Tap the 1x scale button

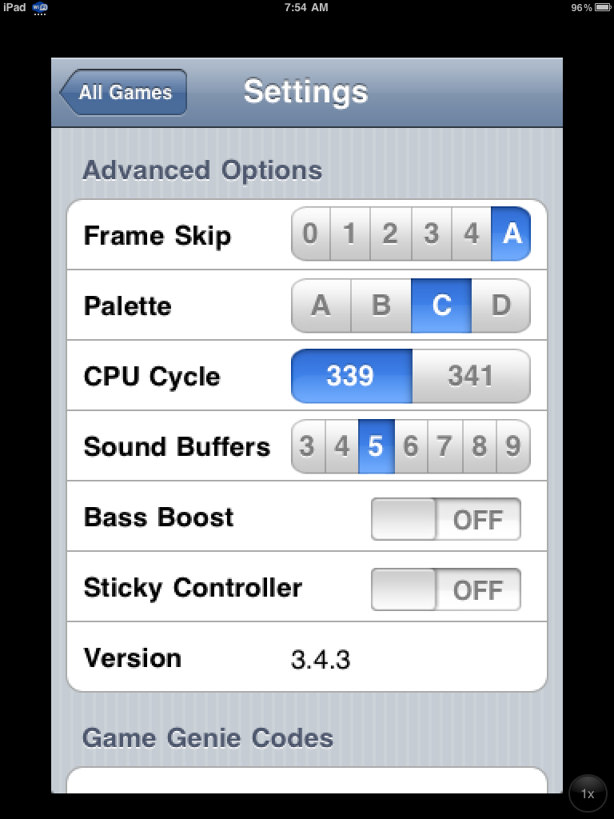coord(588,794)
